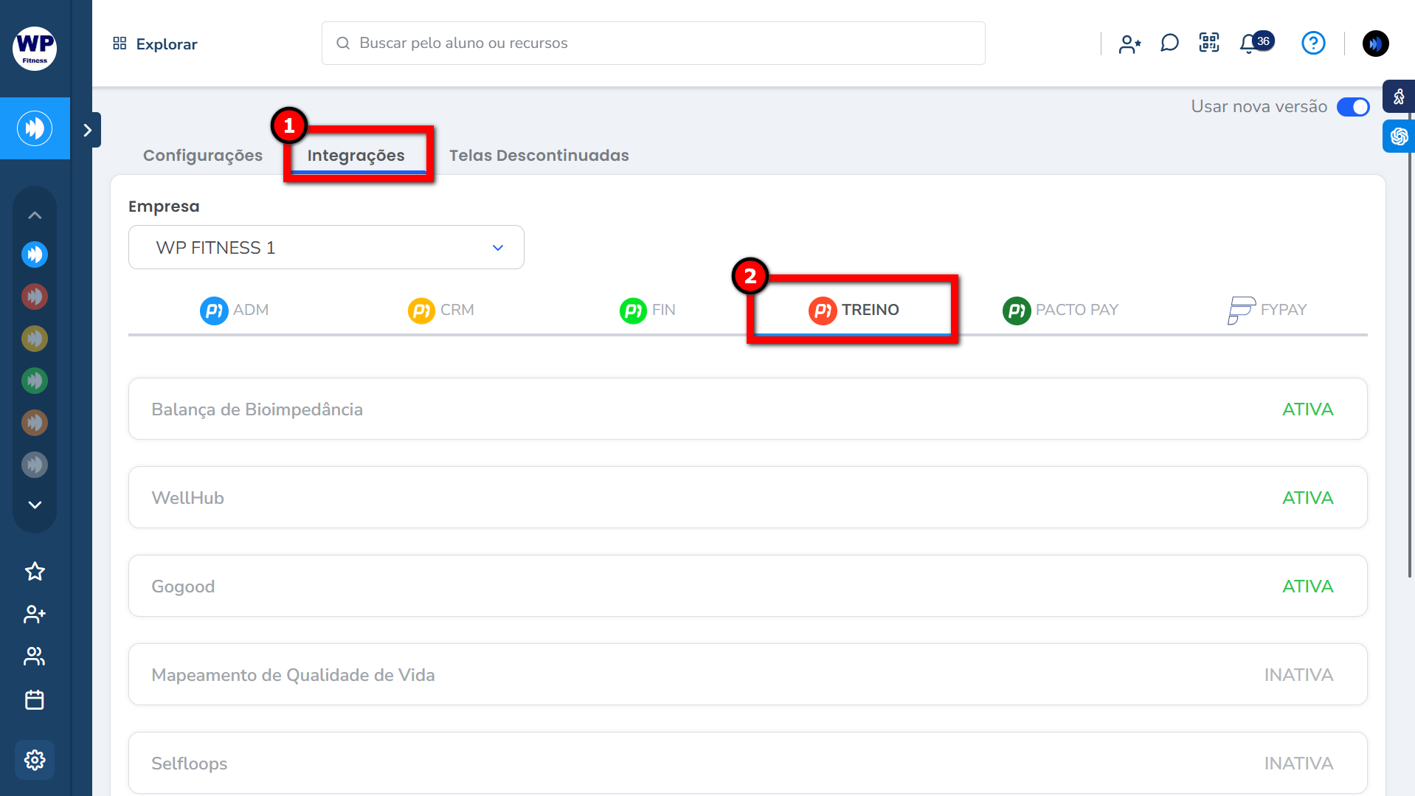Screen dimensions: 1415x796
Task: Open the user profile avatar
Action: (x=1375, y=44)
